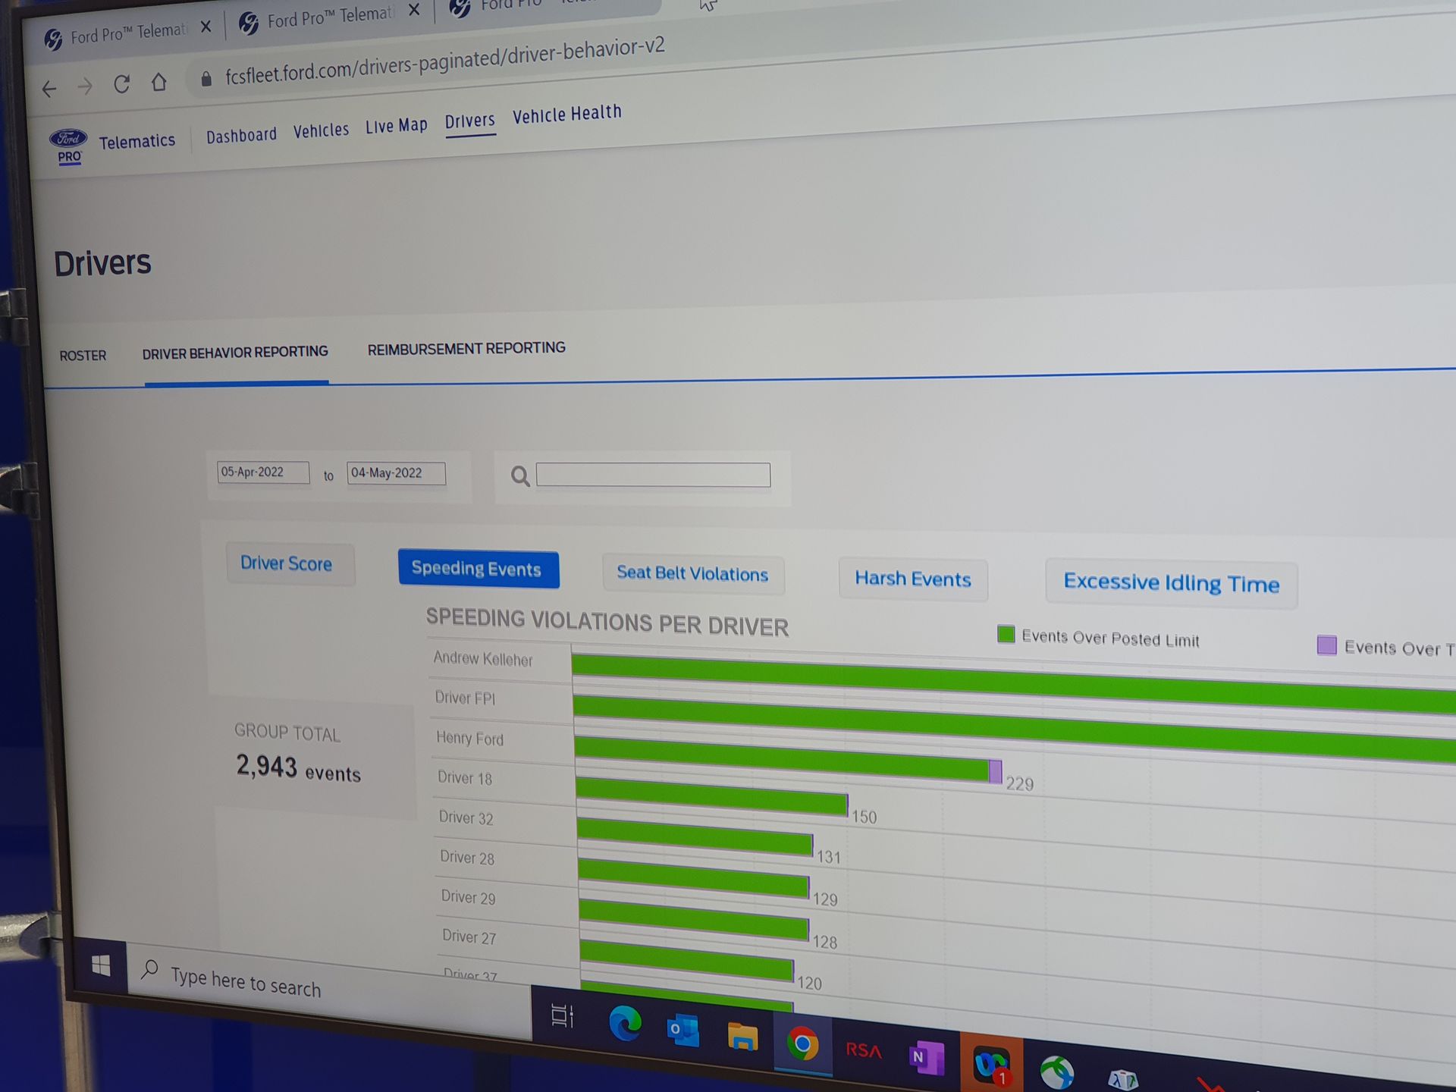
Task: Click the Driver 27 label
Action: click(x=469, y=937)
